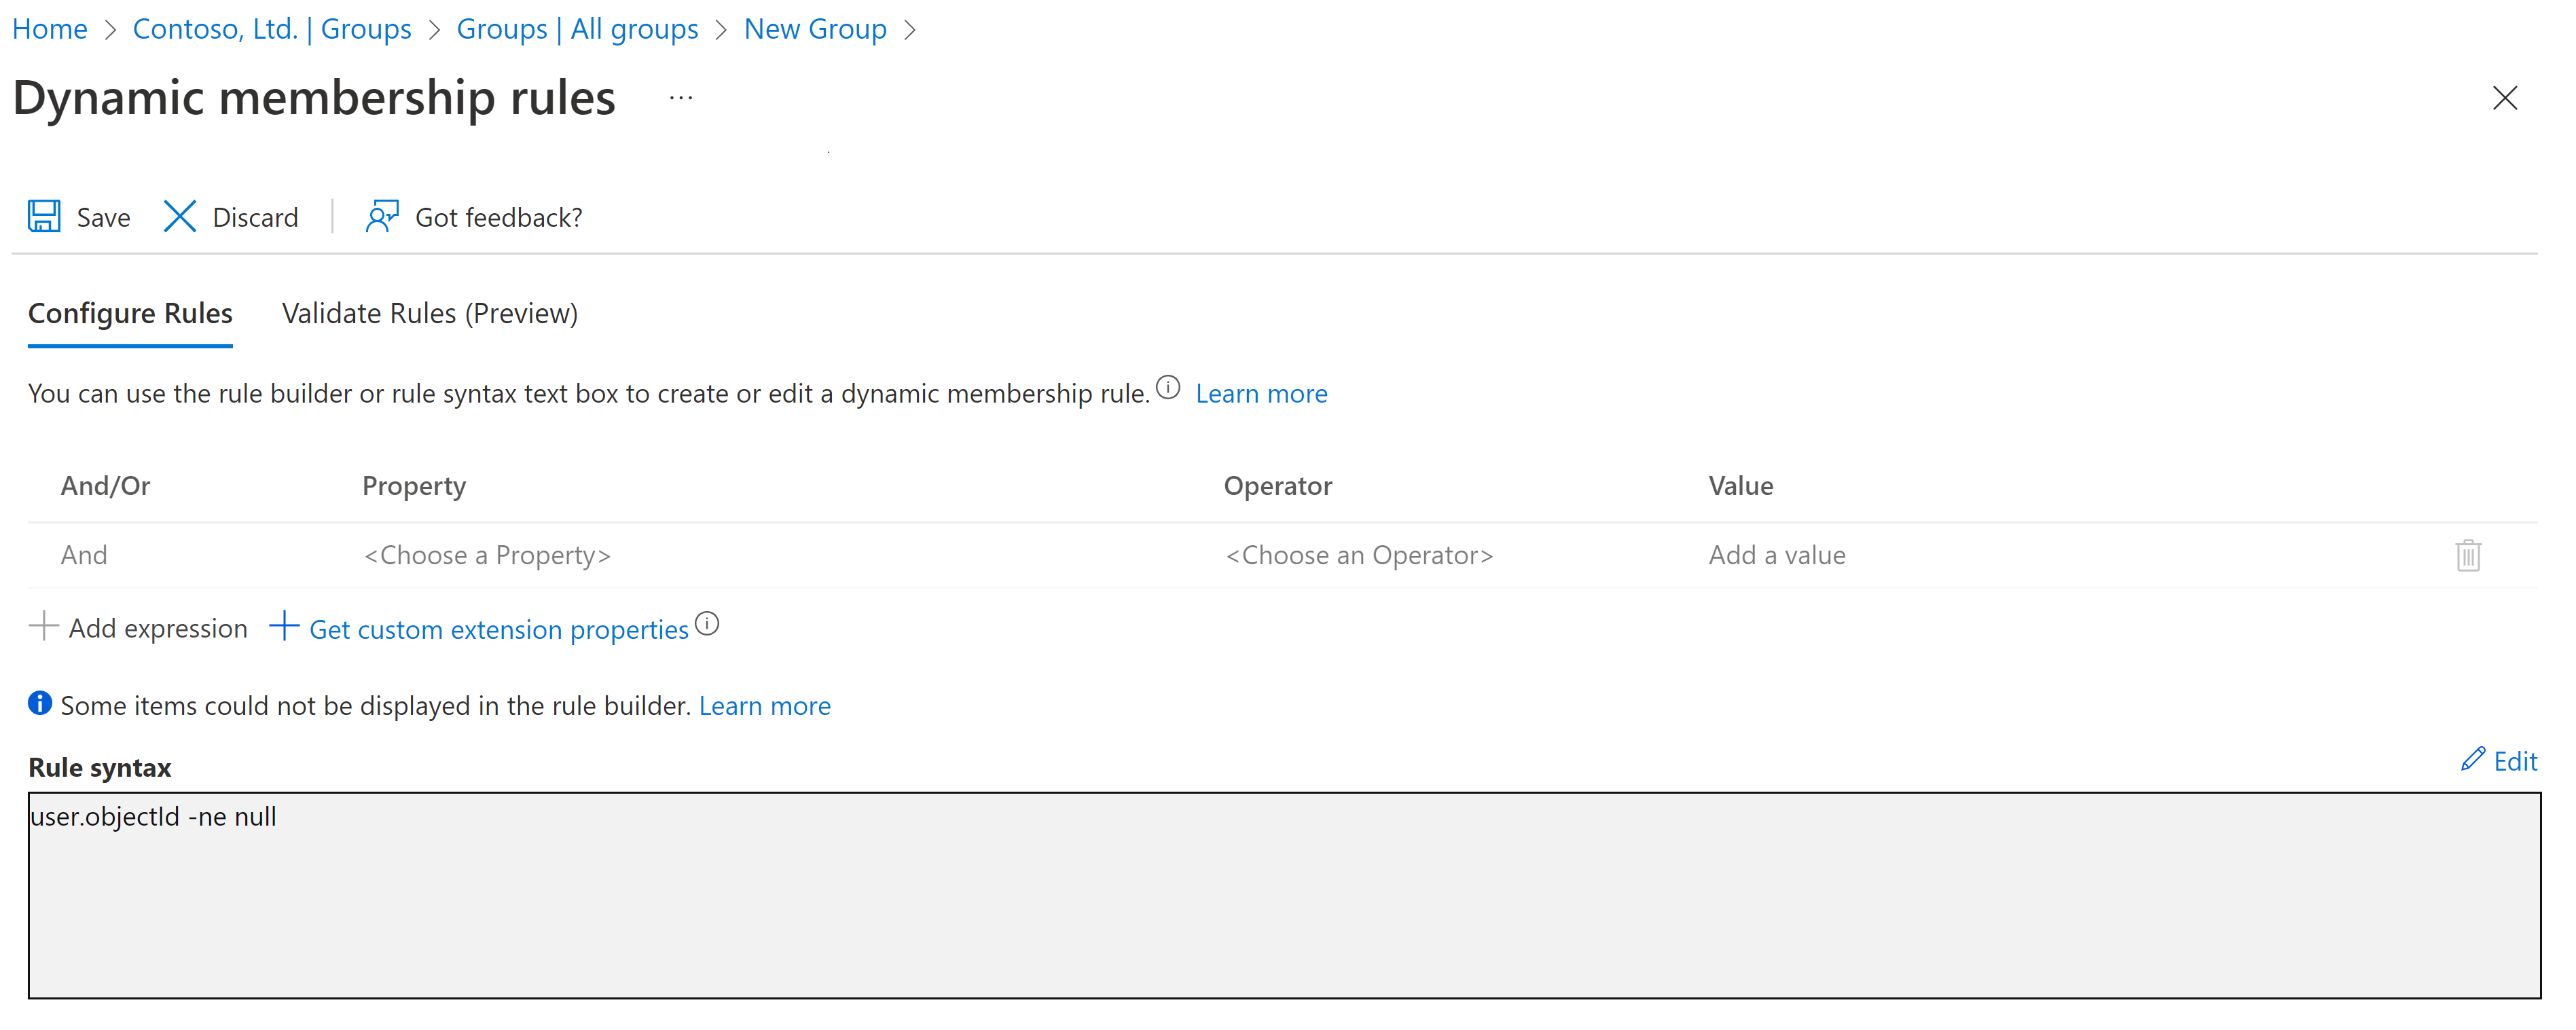Viewport: 2576px width, 1030px height.
Task: Open Groups | All groups breadcrumb
Action: [x=577, y=29]
